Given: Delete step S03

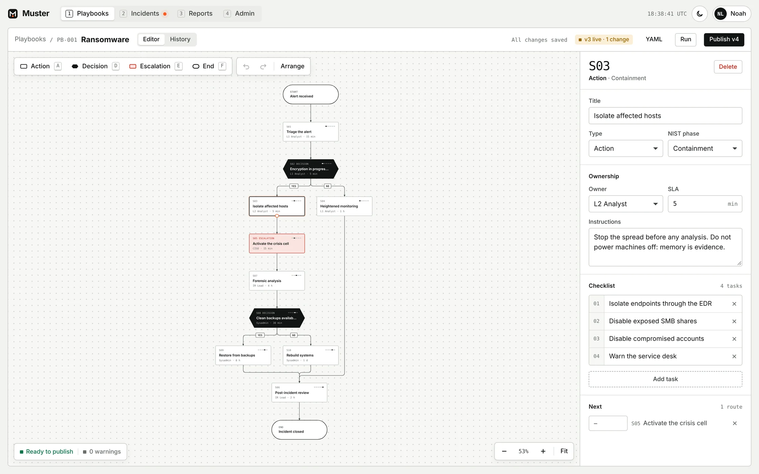Looking at the screenshot, I should (x=728, y=67).
